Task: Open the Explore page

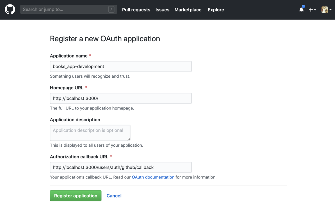Action: pos(216,10)
